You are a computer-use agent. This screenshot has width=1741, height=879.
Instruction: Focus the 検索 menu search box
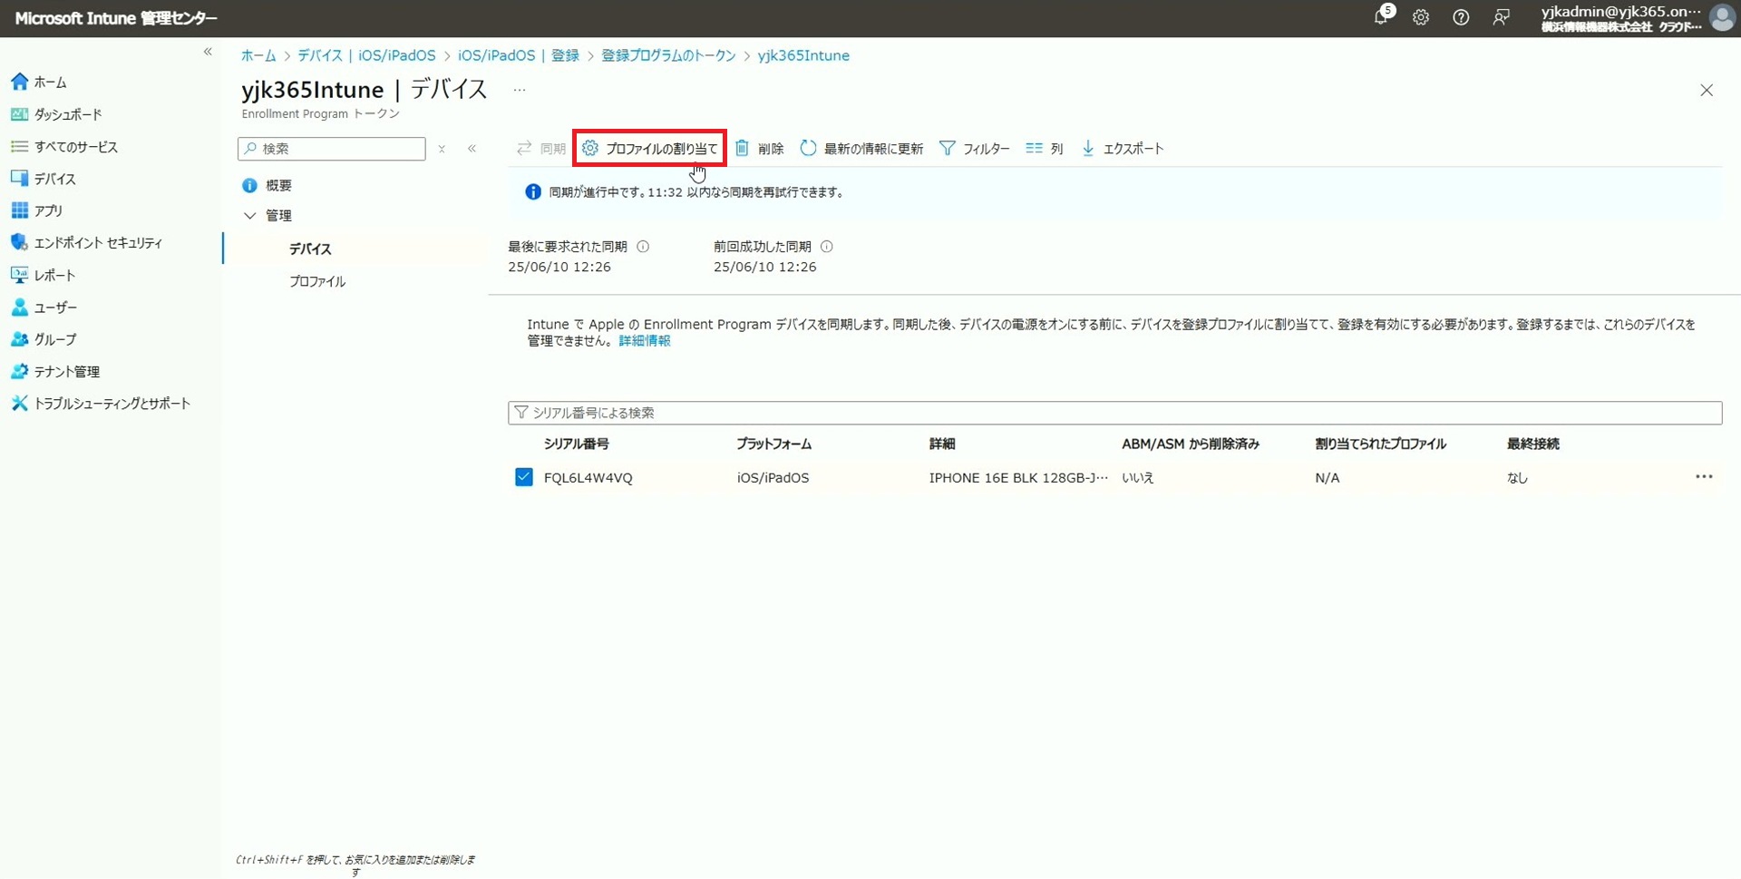[332, 149]
